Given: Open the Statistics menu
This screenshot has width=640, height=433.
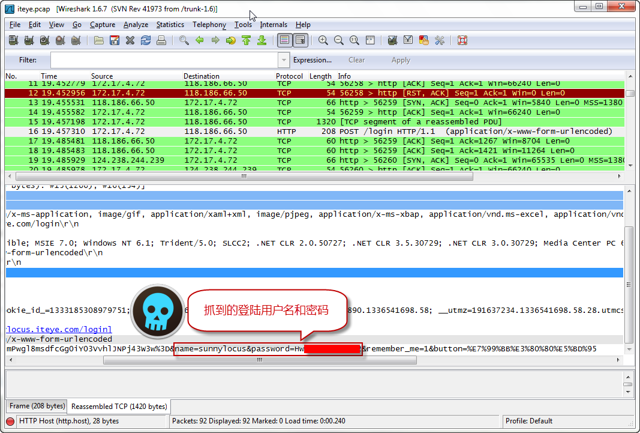Looking at the screenshot, I should 170,25.
